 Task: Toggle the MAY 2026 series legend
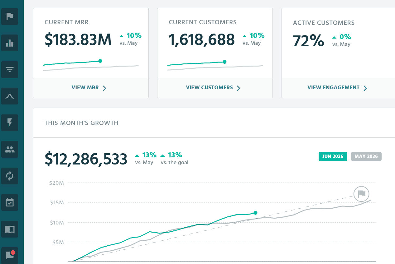[x=366, y=156]
